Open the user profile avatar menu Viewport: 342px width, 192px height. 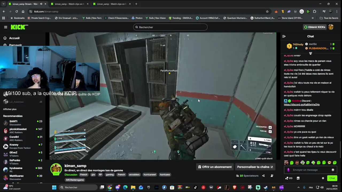pyautogui.click(x=331, y=27)
